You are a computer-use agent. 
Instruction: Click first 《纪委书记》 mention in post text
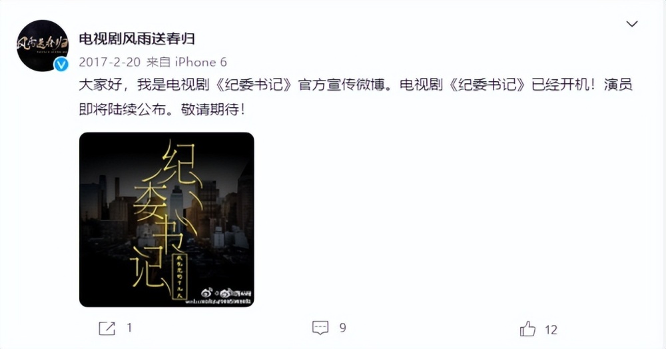click(x=254, y=85)
